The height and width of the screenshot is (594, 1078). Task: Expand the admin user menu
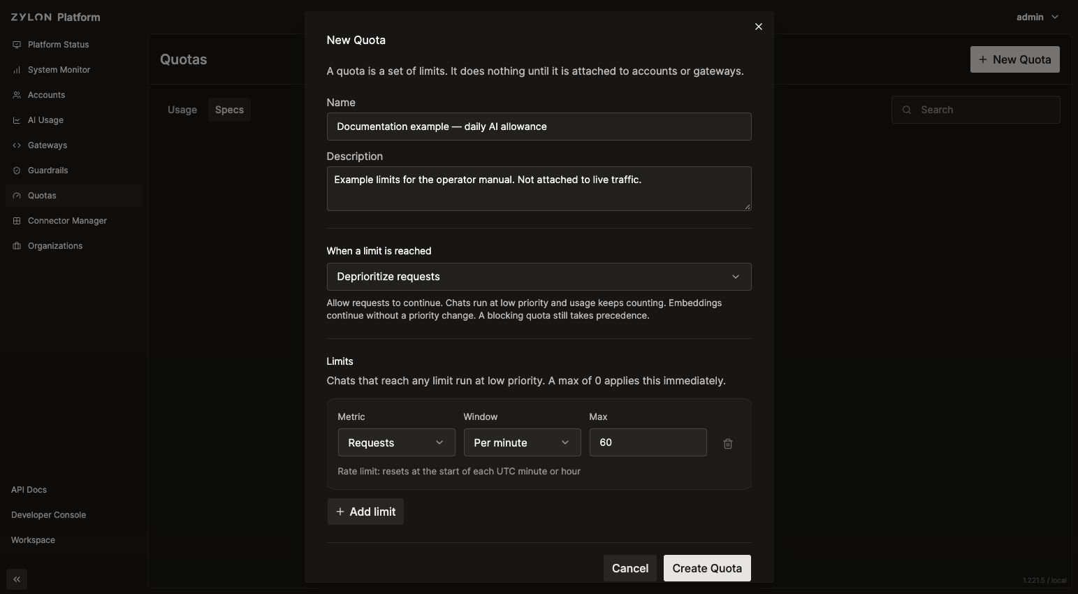[x=1037, y=17]
